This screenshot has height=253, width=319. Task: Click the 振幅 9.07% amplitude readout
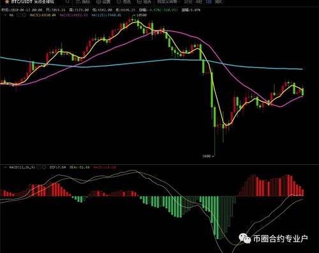click(x=191, y=10)
